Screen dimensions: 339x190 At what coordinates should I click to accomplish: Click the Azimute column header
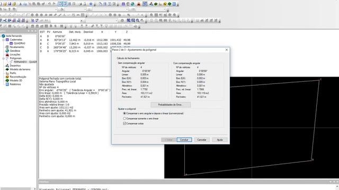(x=57, y=32)
